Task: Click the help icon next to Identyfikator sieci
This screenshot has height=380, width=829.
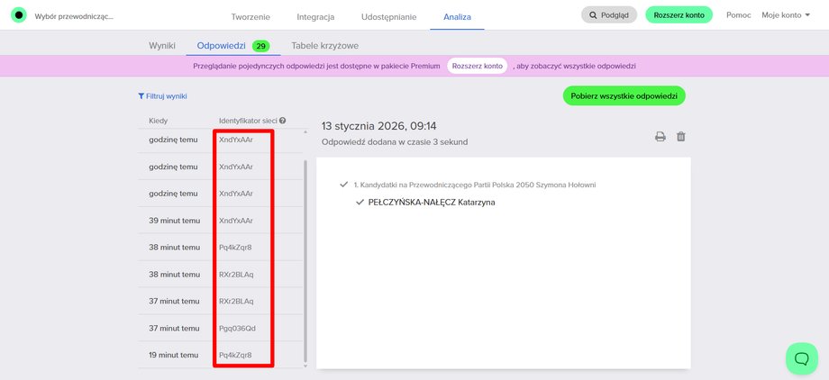Action: (x=283, y=121)
